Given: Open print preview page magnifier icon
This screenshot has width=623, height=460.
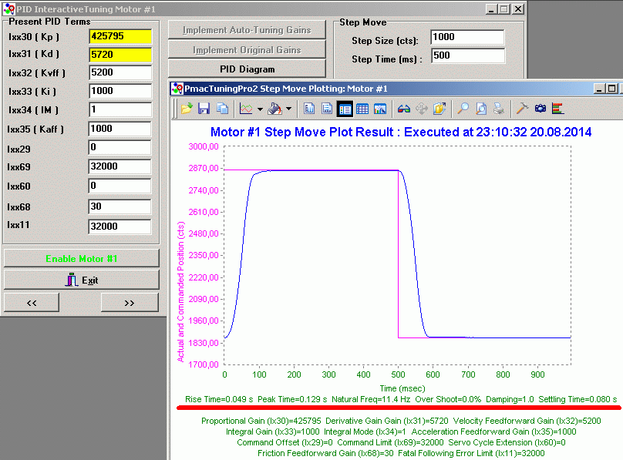Looking at the screenshot, I should (x=481, y=109).
